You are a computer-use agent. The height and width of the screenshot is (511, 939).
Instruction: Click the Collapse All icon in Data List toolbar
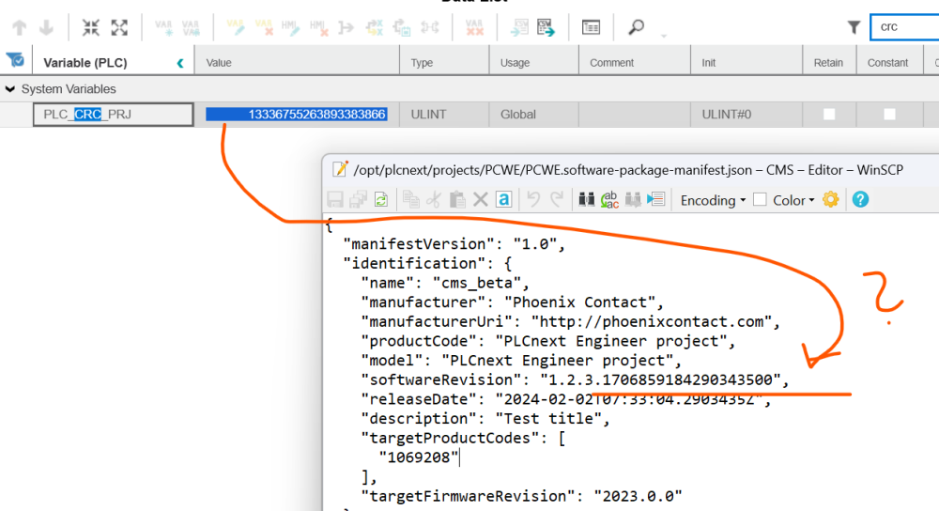(x=90, y=28)
